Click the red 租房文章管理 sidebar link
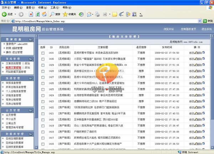The image size is (214, 154). pyautogui.click(x=14, y=68)
